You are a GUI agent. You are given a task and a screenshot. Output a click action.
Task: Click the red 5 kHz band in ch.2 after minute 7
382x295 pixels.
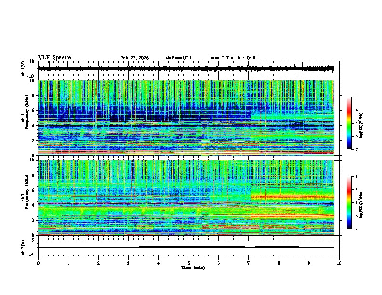coord(292,196)
